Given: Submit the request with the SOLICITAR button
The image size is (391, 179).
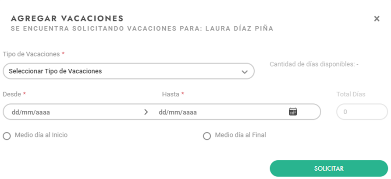Looking at the screenshot, I should 329,168.
